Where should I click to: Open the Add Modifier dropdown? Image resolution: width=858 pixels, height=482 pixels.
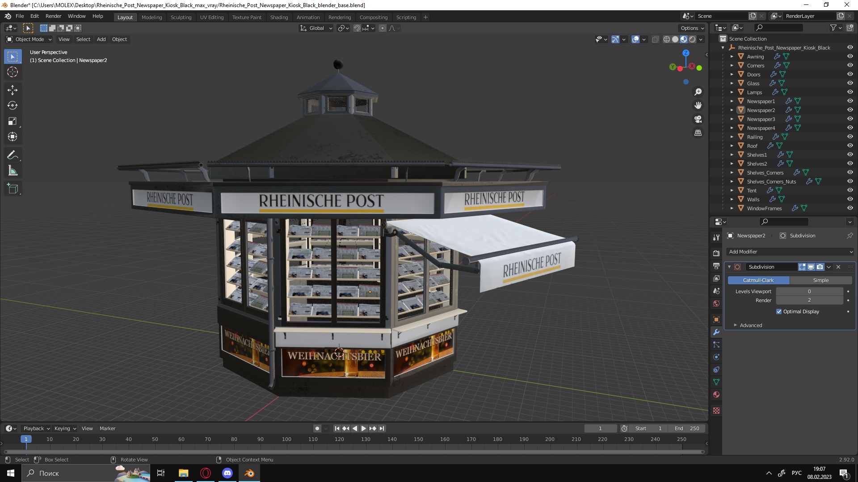coord(790,252)
